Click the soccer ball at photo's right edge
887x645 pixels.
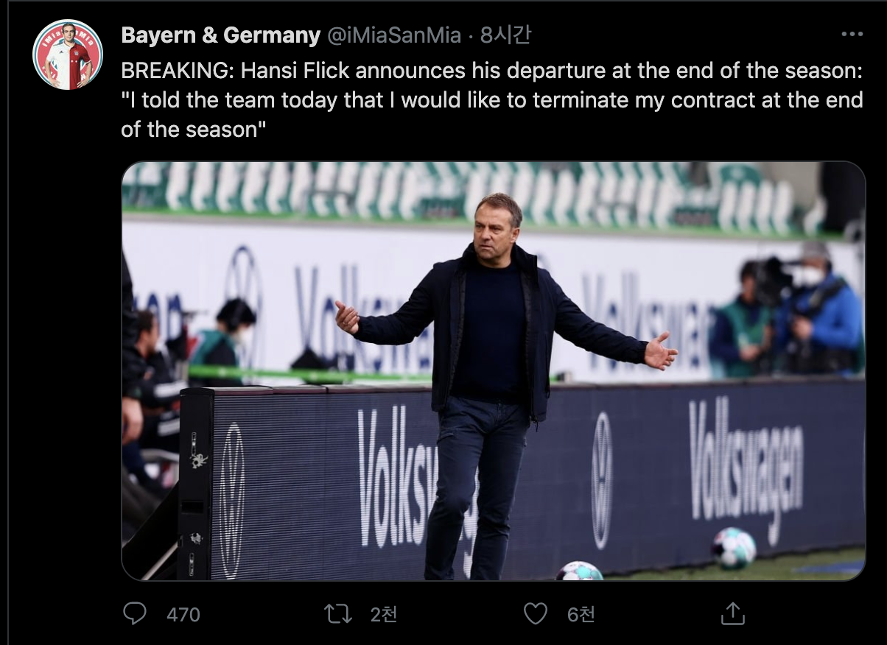733,547
